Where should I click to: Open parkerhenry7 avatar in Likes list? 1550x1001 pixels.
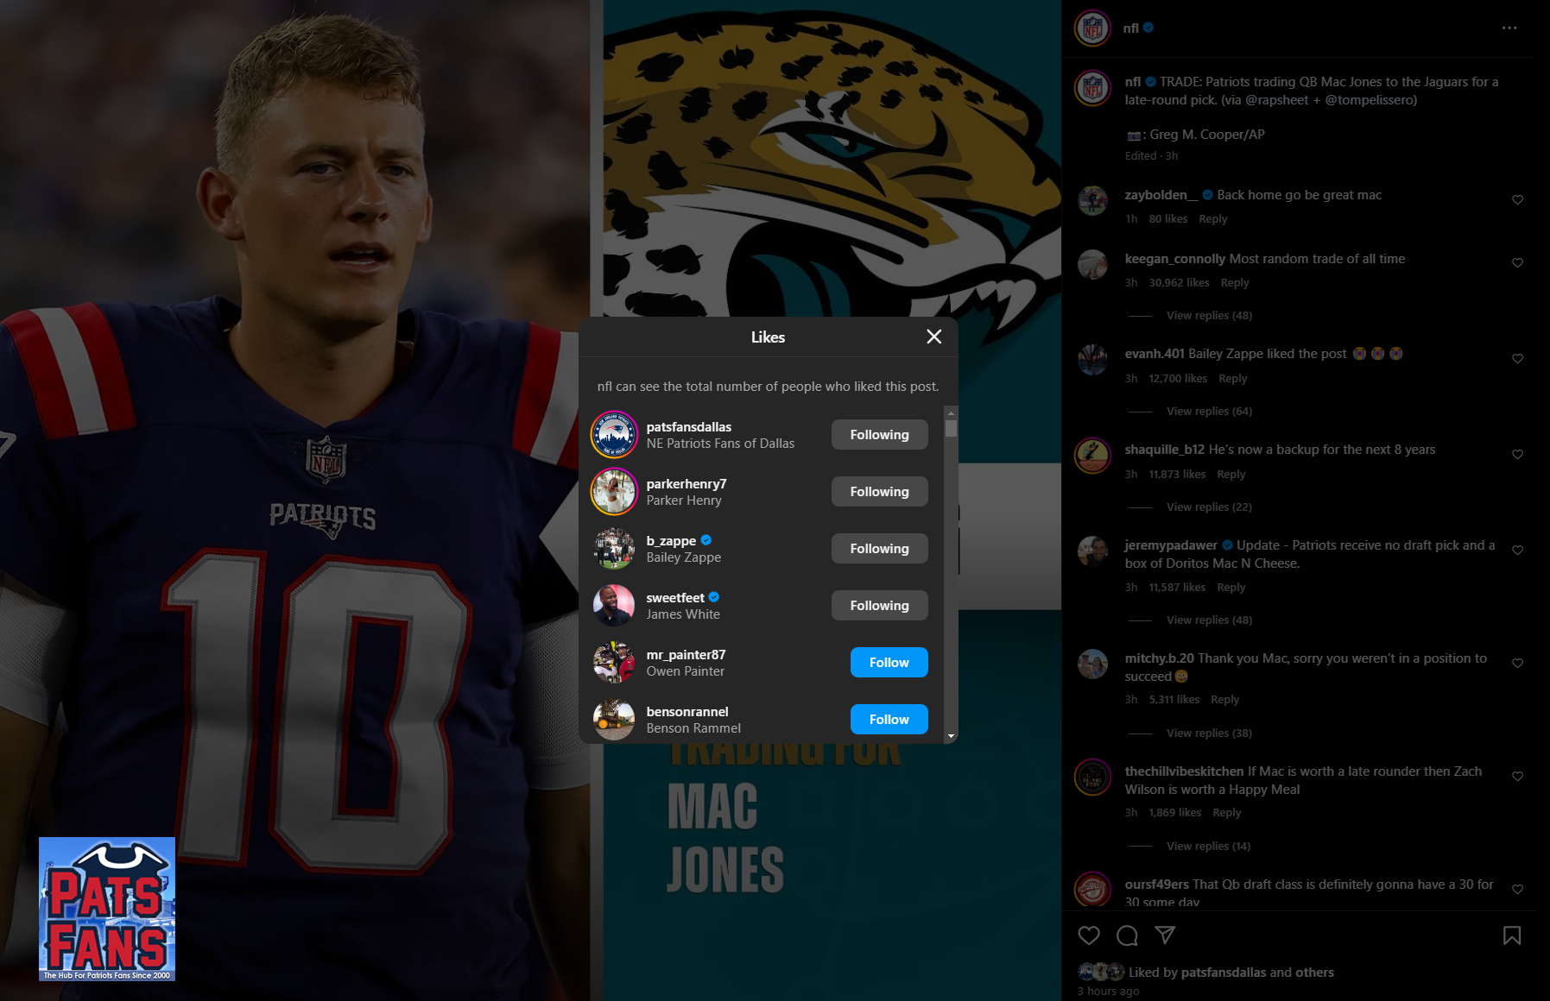[614, 491]
